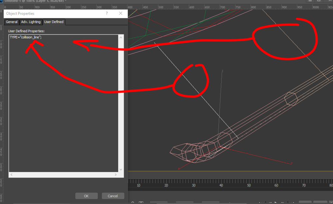Click frame 30 on the timeline
333x204 pixels.
click(x=194, y=185)
